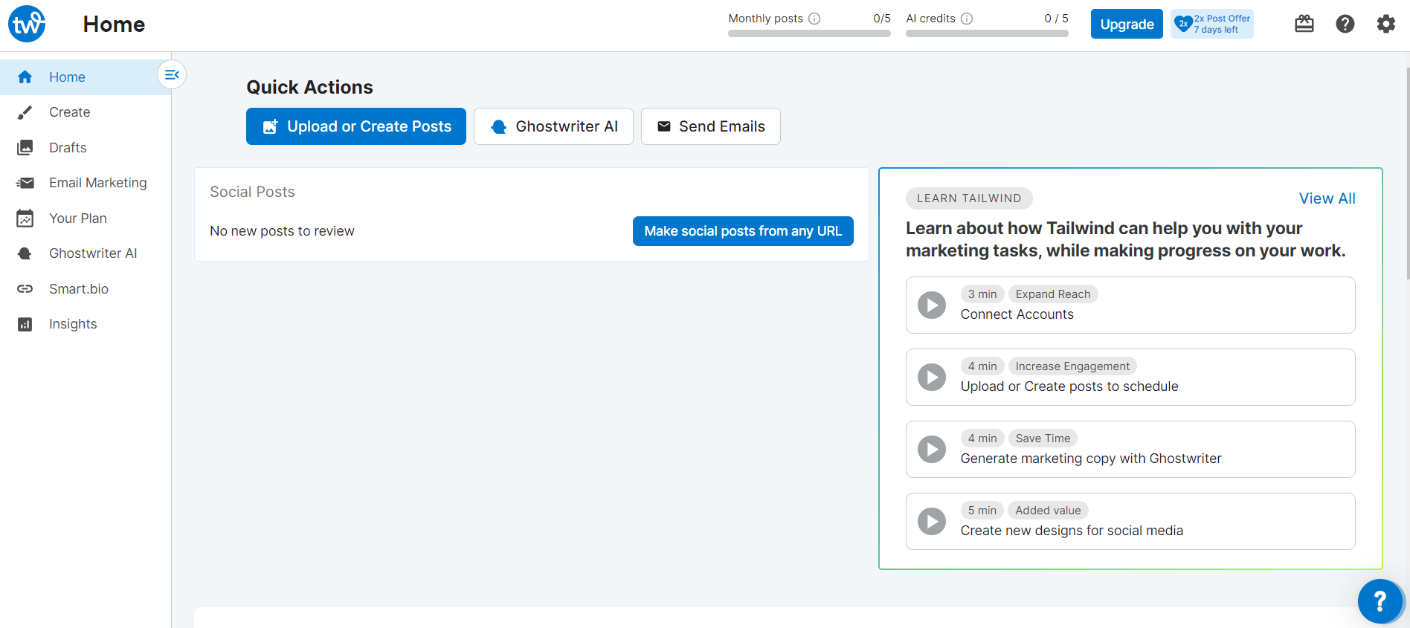Screen dimensions: 1410x628
Task: Click the Added value tag
Action: 1048,511
